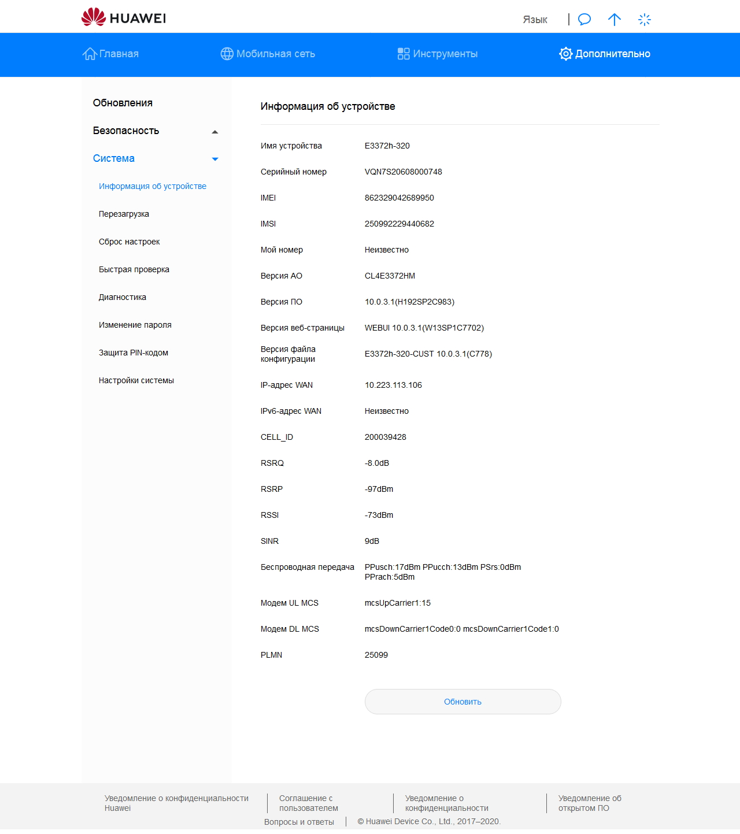Image resolution: width=740 pixels, height=834 pixels.
Task: Open the SMS message bubble icon
Action: pos(584,20)
